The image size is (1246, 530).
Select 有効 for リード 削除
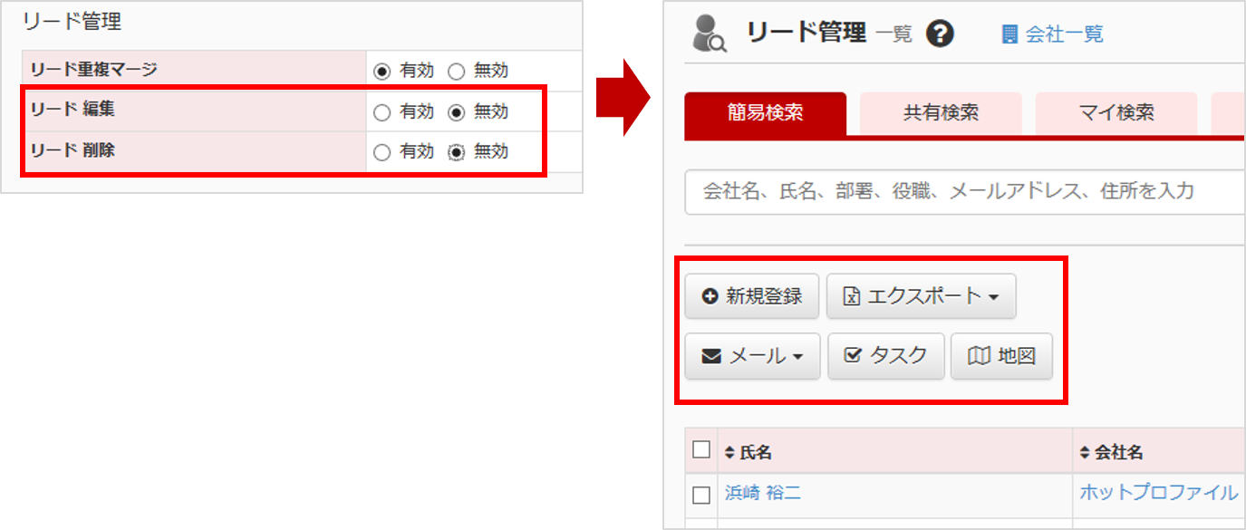[x=382, y=152]
